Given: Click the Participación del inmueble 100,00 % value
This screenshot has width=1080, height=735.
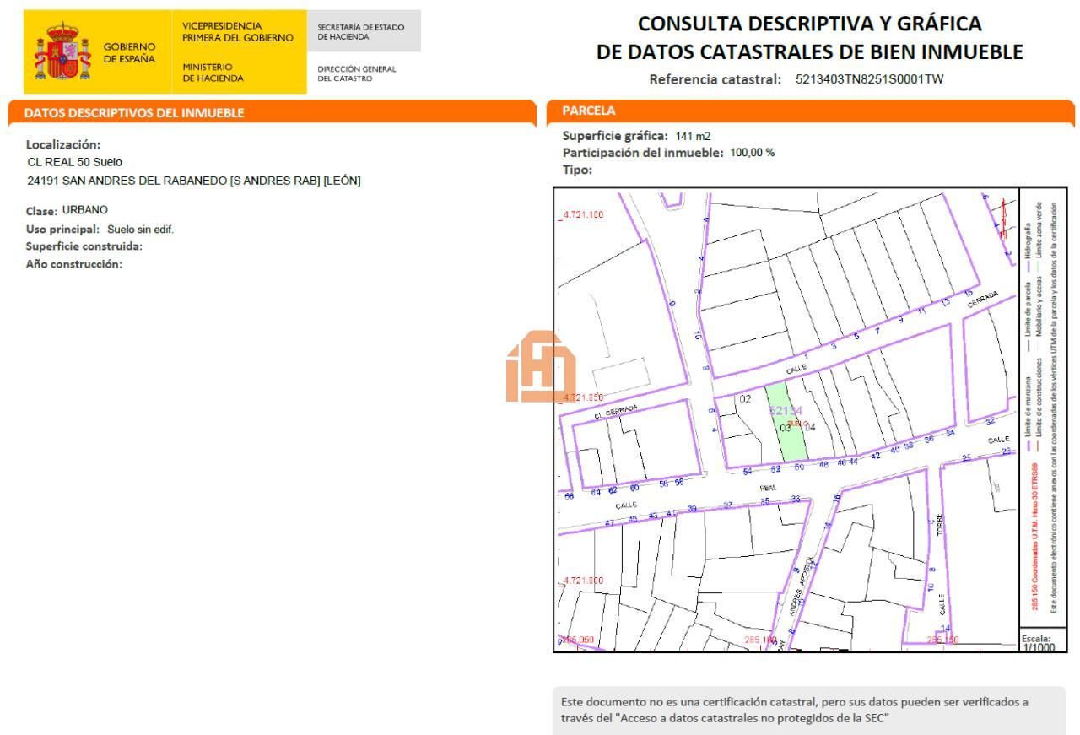Looking at the screenshot, I should click(752, 153).
